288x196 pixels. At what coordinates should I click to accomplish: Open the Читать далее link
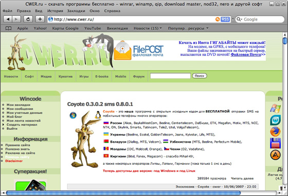click(x=242, y=179)
